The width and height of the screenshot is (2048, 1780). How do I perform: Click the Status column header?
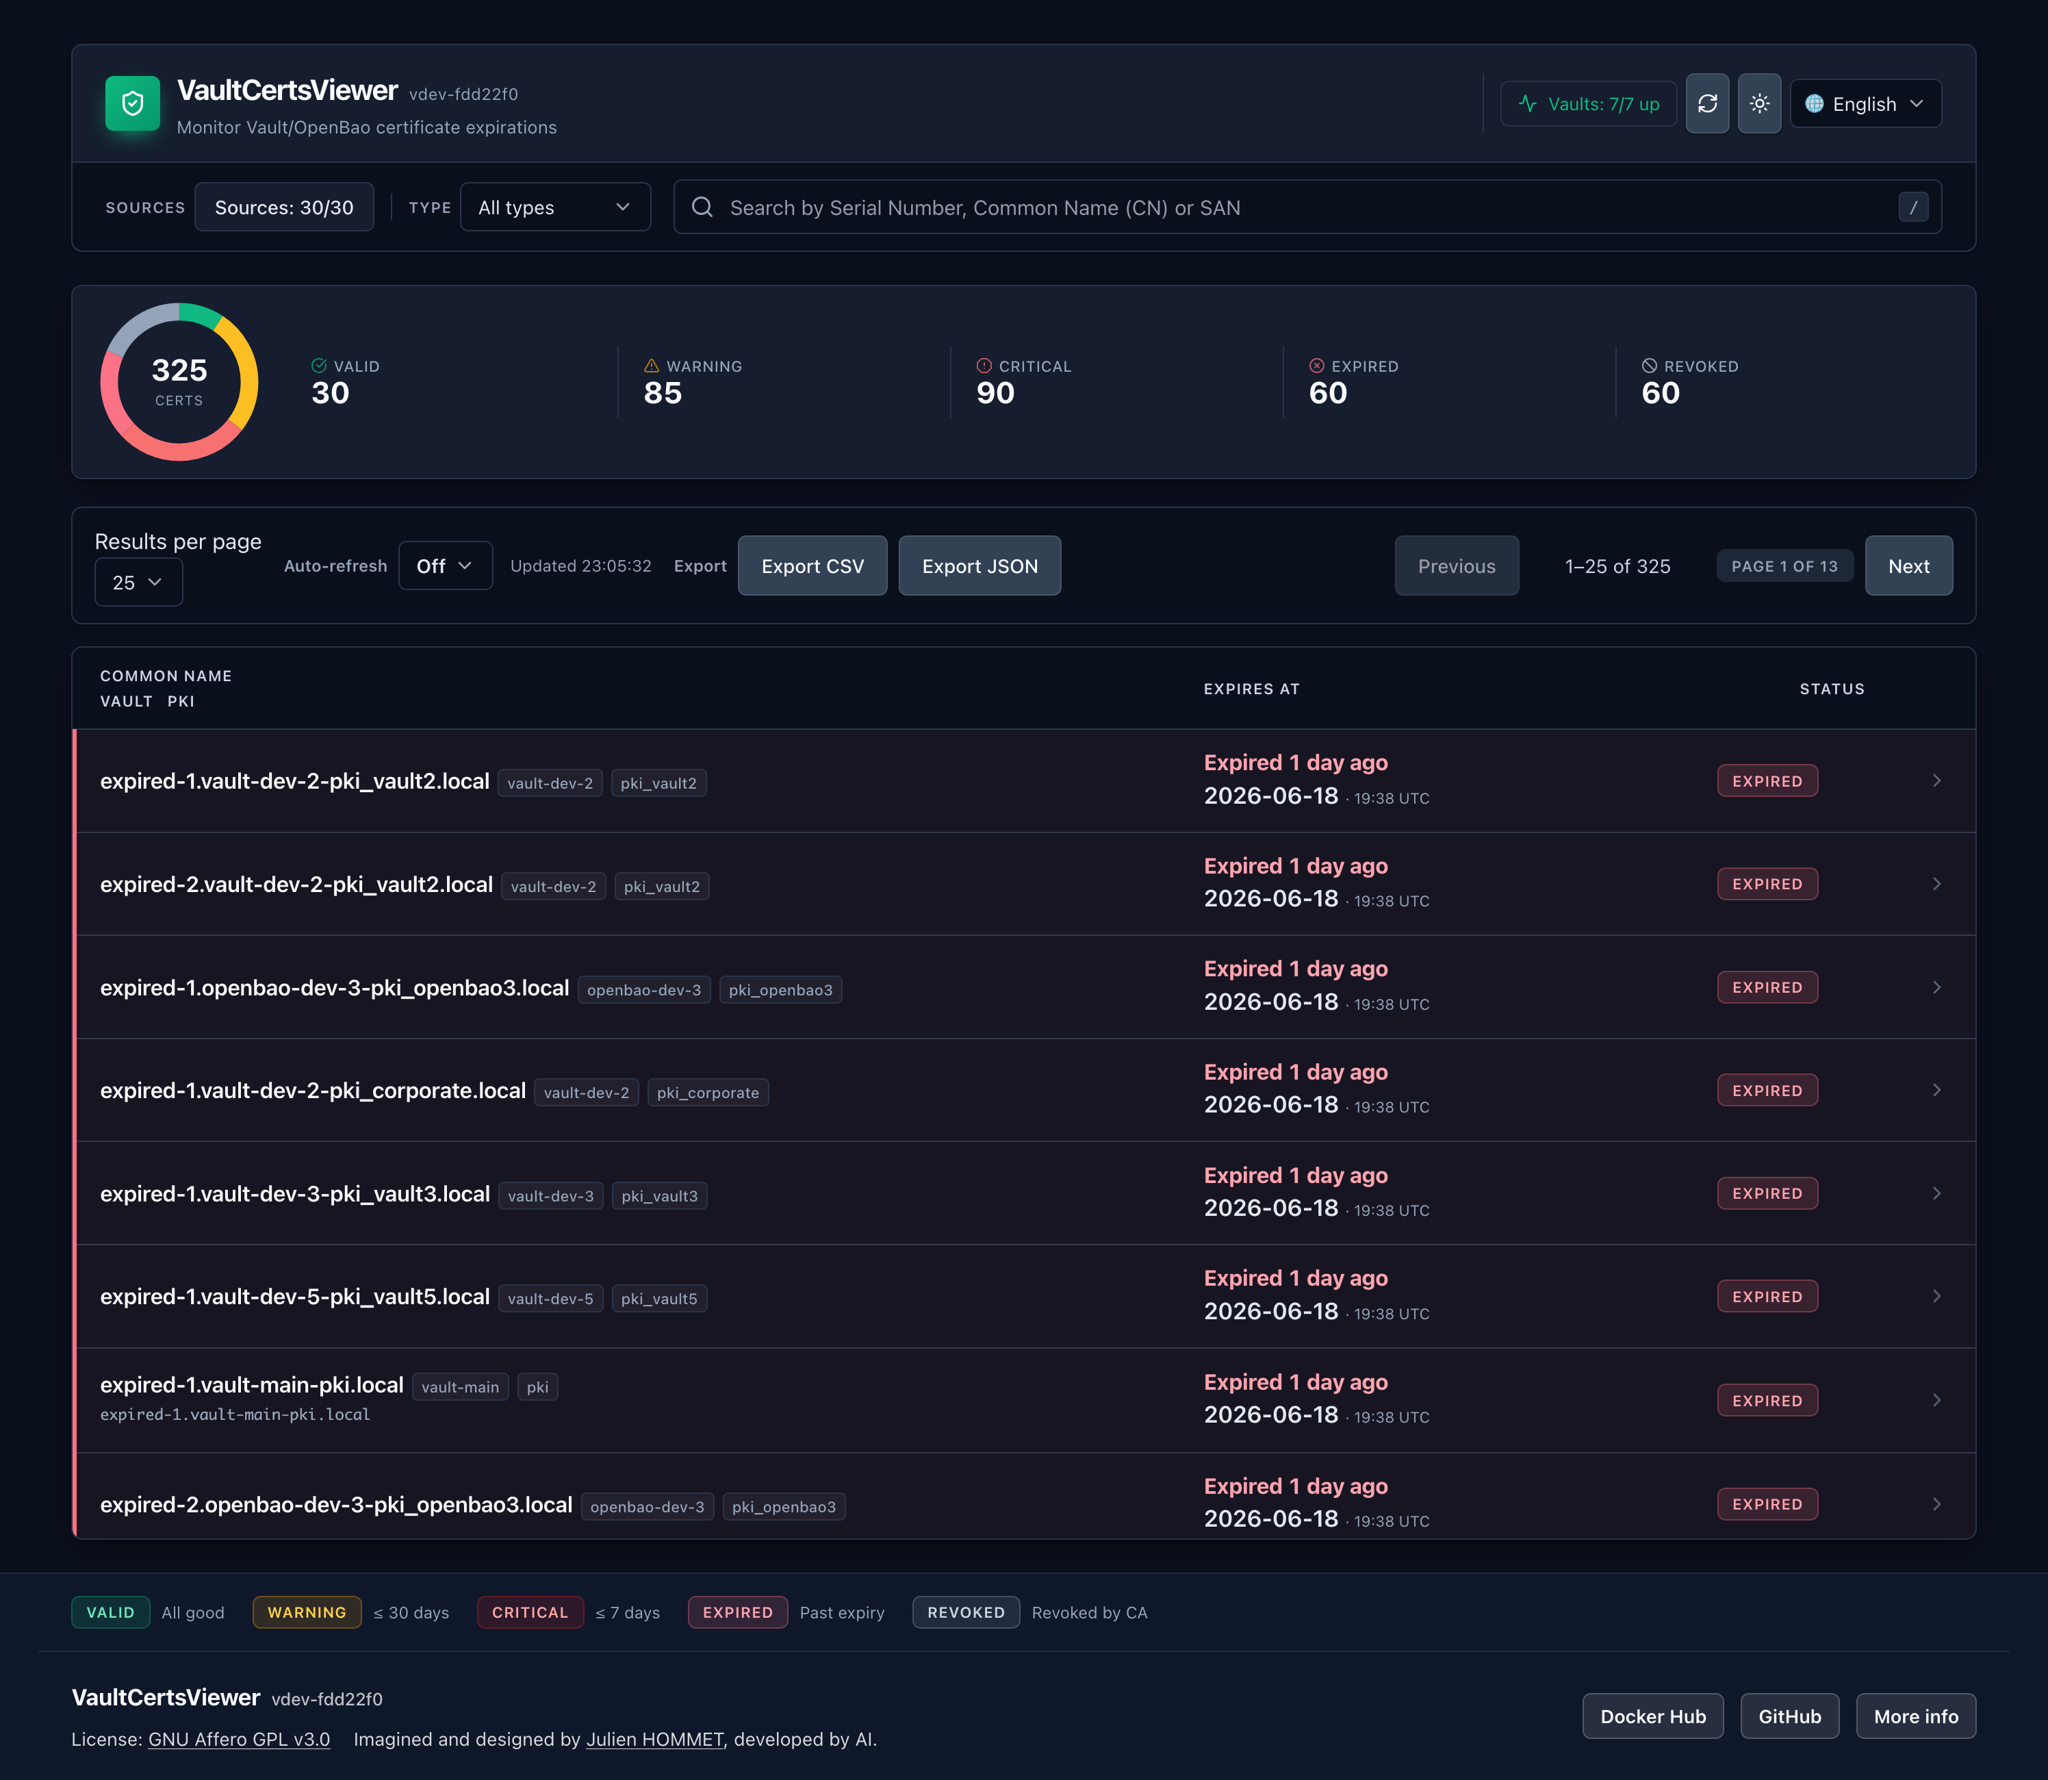click(1832, 688)
